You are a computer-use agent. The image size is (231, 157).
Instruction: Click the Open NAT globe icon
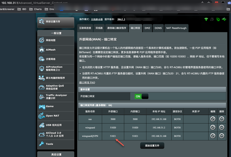(42, 116)
